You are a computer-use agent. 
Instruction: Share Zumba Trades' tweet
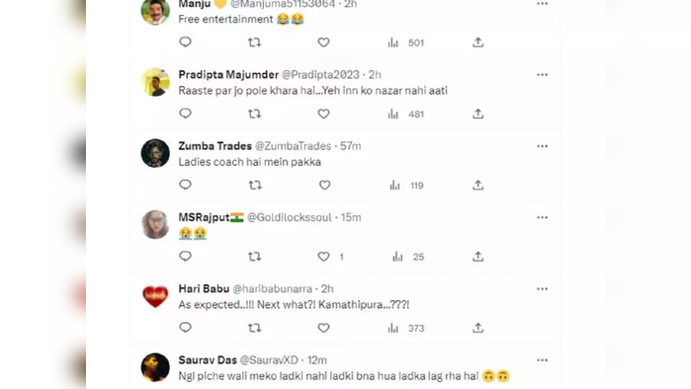(478, 185)
